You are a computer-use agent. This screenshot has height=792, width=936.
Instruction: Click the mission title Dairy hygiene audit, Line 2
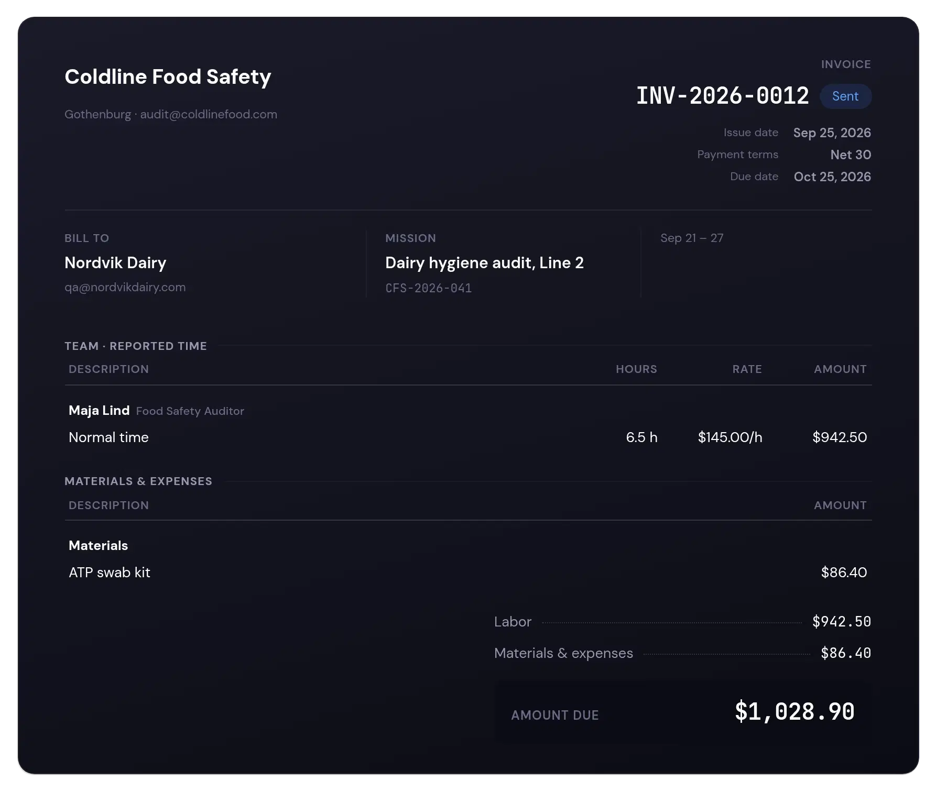(x=484, y=262)
